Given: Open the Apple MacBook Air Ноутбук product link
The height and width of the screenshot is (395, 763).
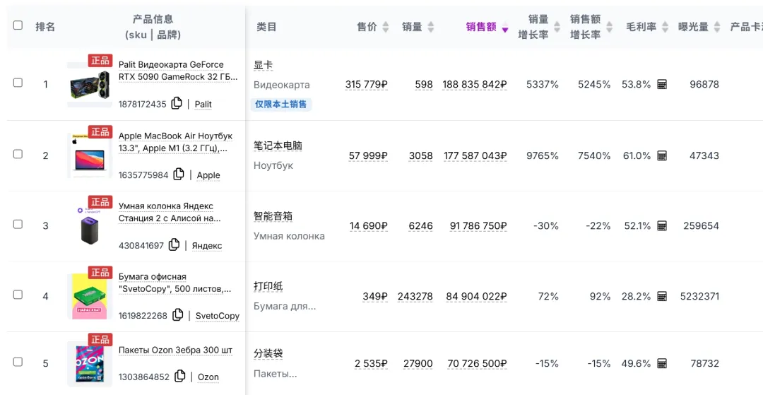Looking at the screenshot, I should click(176, 142).
